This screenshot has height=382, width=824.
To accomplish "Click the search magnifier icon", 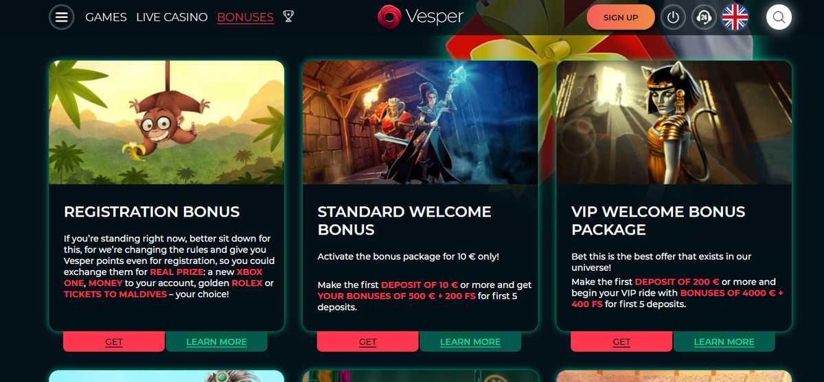I will [x=779, y=18].
